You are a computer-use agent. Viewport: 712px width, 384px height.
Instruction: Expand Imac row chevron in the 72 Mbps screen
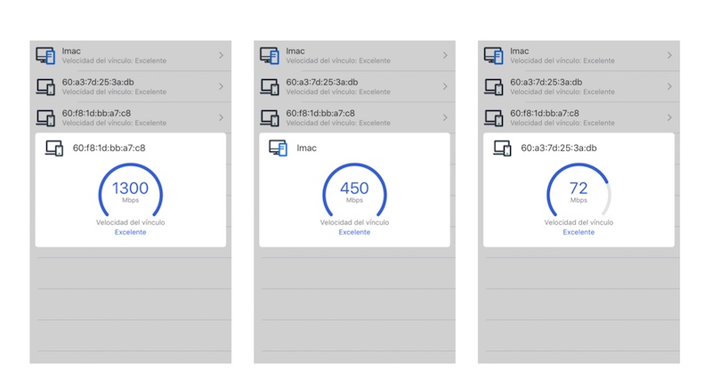[x=669, y=56]
